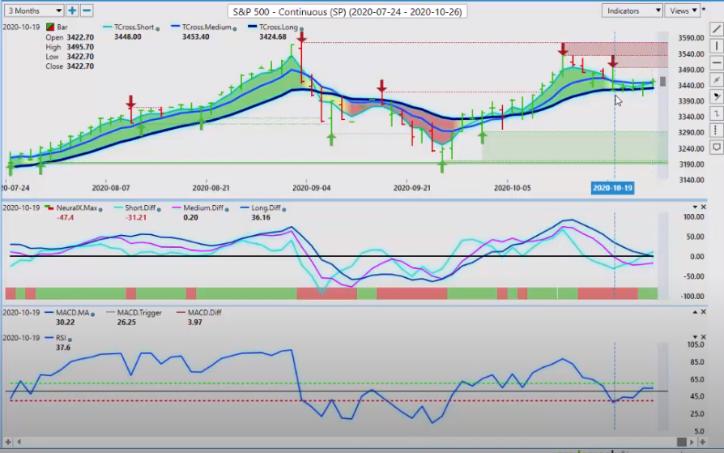The height and width of the screenshot is (453, 724).
Task: Click the Short.Diff legend label
Action: (x=140, y=208)
